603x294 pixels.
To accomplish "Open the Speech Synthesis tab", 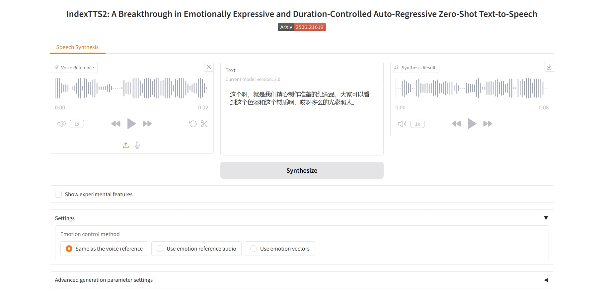I will click(77, 47).
